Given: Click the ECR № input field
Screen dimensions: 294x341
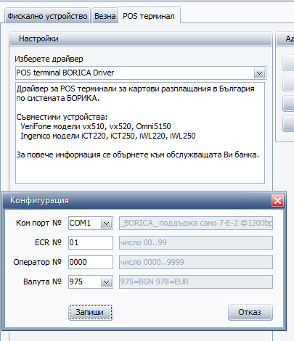Looking at the screenshot, I should [x=91, y=242].
